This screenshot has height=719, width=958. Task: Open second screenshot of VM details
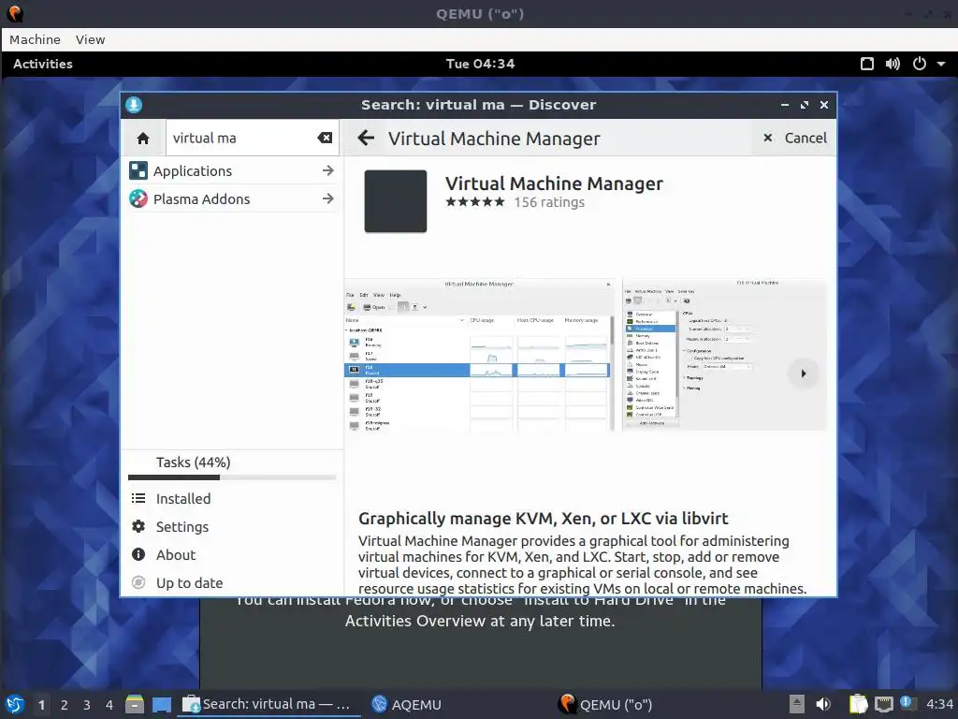coord(723,355)
